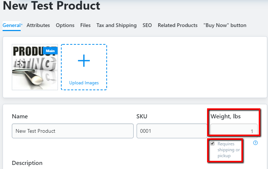Open the Files tab

pyautogui.click(x=85, y=26)
